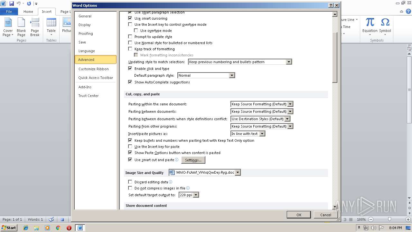Go to Customize Ribbon category
The width and height of the screenshot is (412, 232).
[94, 69]
